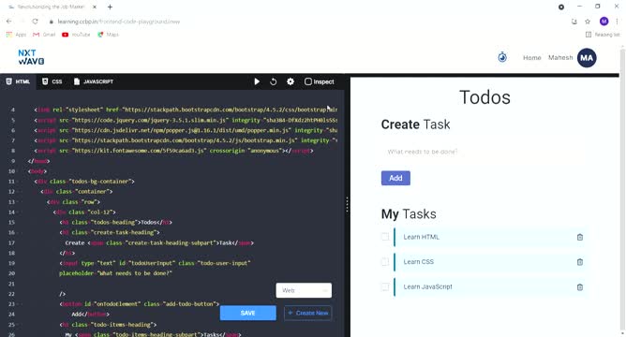Click the blue SAVE button
Screen dimensions: 626x337
pyautogui.click(x=247, y=313)
